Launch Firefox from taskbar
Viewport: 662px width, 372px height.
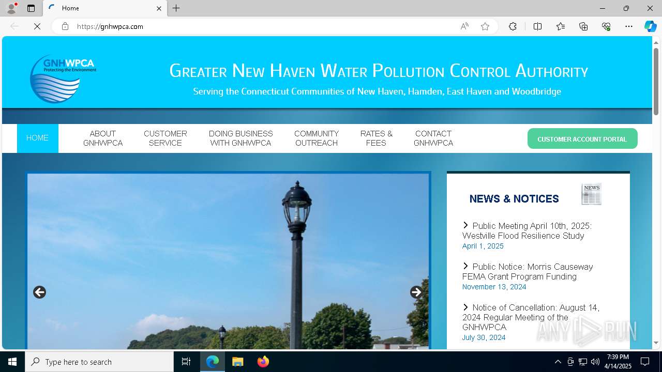(x=263, y=362)
